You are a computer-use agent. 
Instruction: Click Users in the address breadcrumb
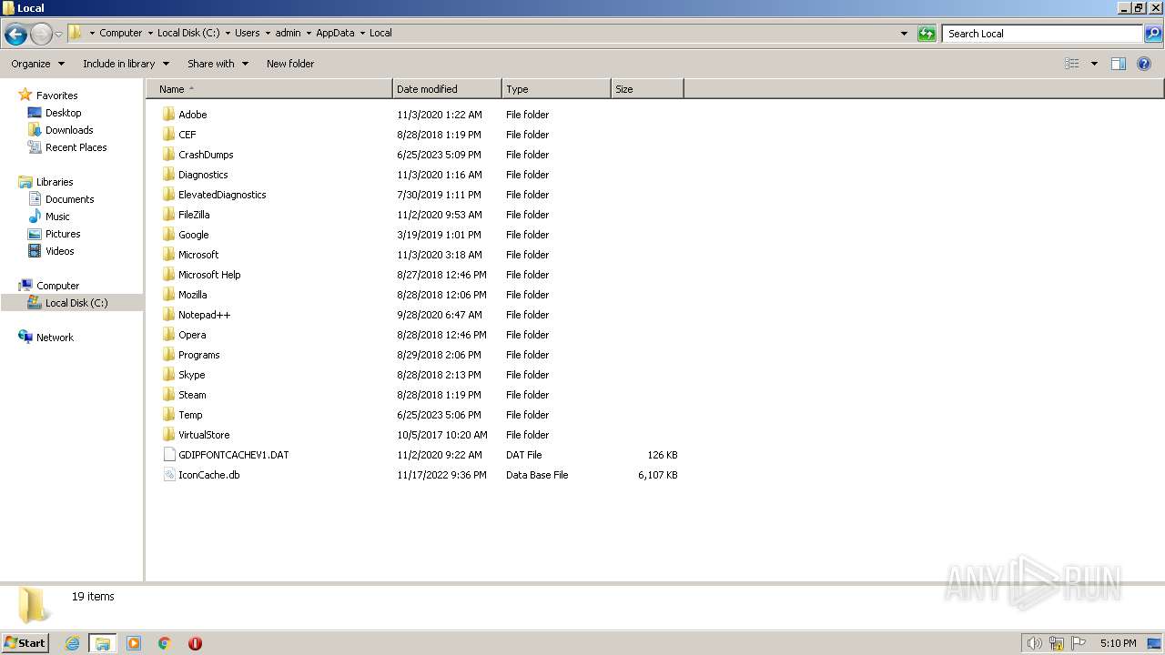coord(247,33)
